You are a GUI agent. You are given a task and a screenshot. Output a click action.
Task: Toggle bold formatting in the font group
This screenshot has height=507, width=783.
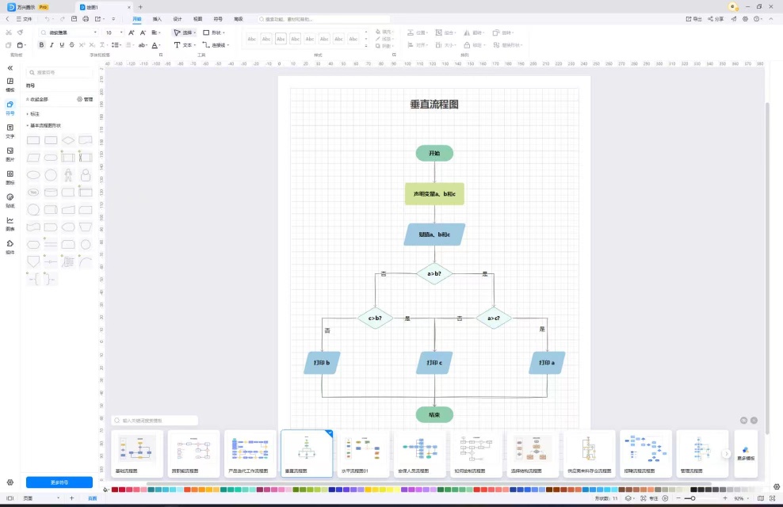(x=41, y=45)
